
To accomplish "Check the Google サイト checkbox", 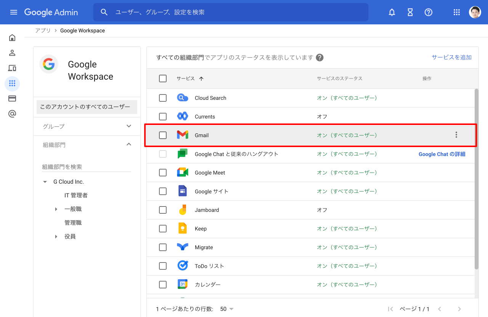I will [163, 191].
